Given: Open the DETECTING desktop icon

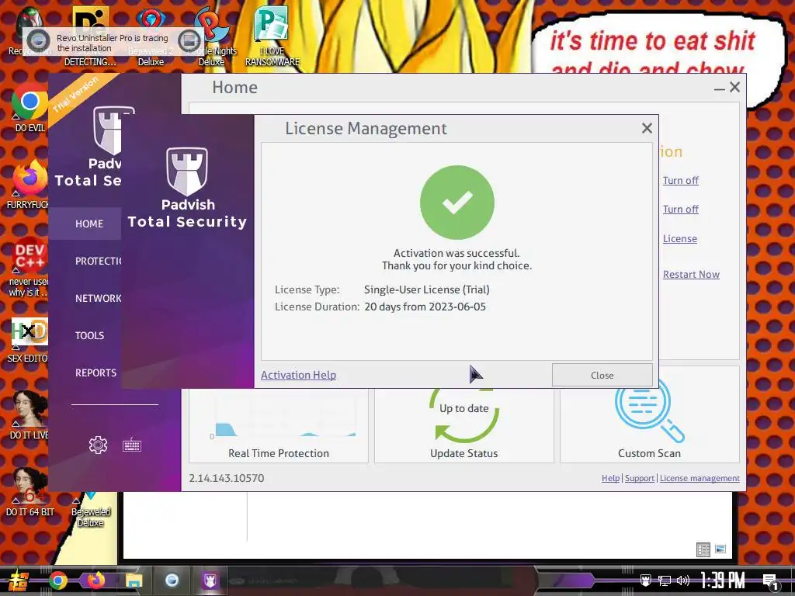Looking at the screenshot, I should pyautogui.click(x=90, y=36).
